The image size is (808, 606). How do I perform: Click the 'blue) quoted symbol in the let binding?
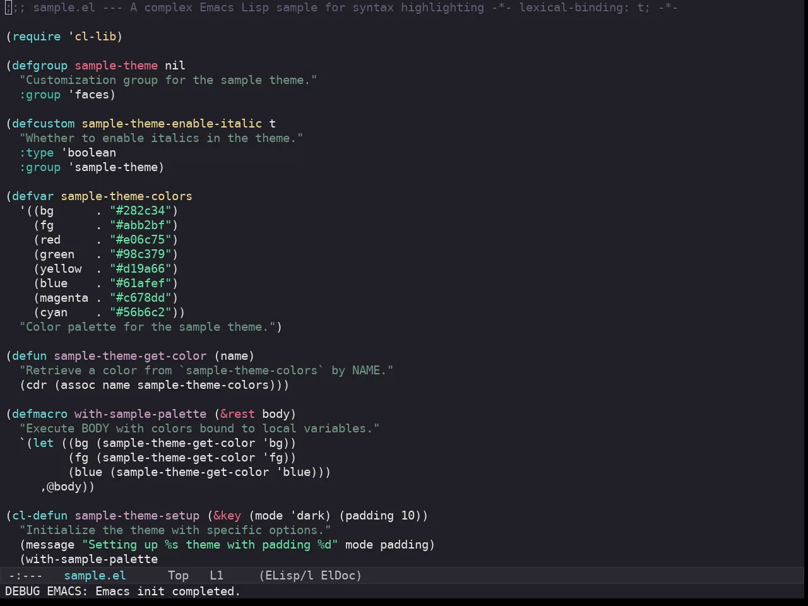click(x=293, y=472)
